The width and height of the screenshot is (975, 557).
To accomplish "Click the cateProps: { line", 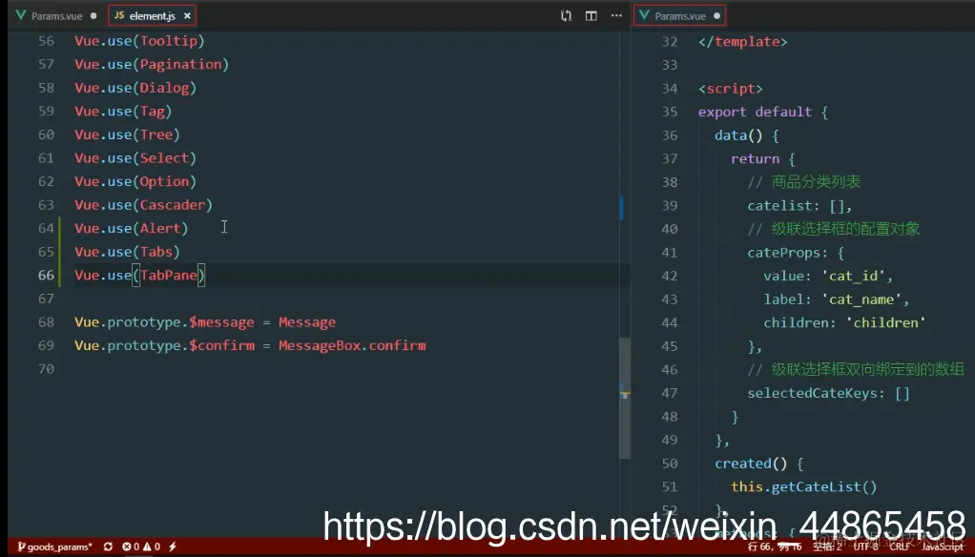I will point(796,253).
